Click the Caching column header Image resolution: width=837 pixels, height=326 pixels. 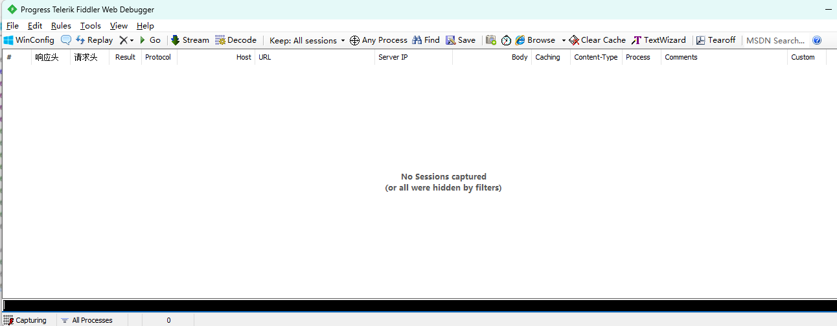pos(551,57)
